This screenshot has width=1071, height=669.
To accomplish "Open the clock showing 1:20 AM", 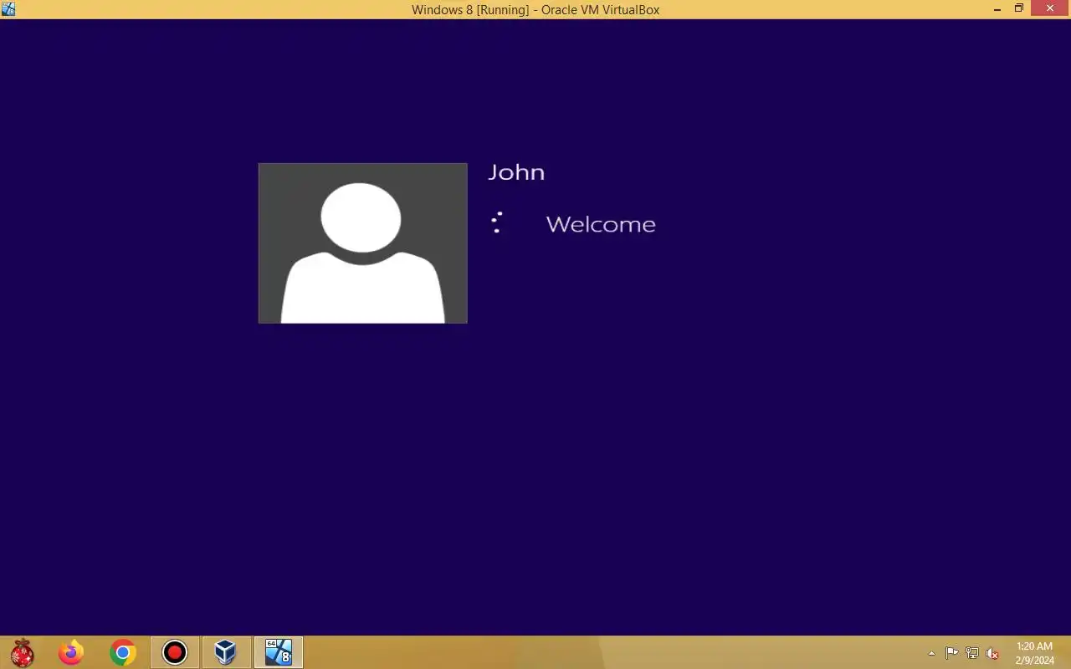I will point(1034,653).
